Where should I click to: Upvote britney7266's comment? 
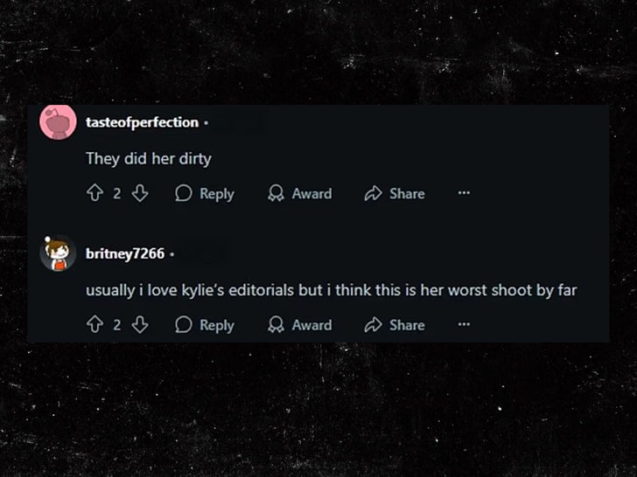[94, 325]
